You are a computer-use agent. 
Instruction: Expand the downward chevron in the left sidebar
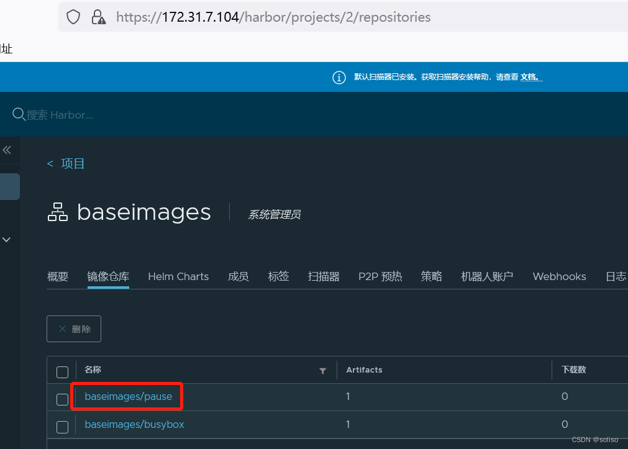7,239
